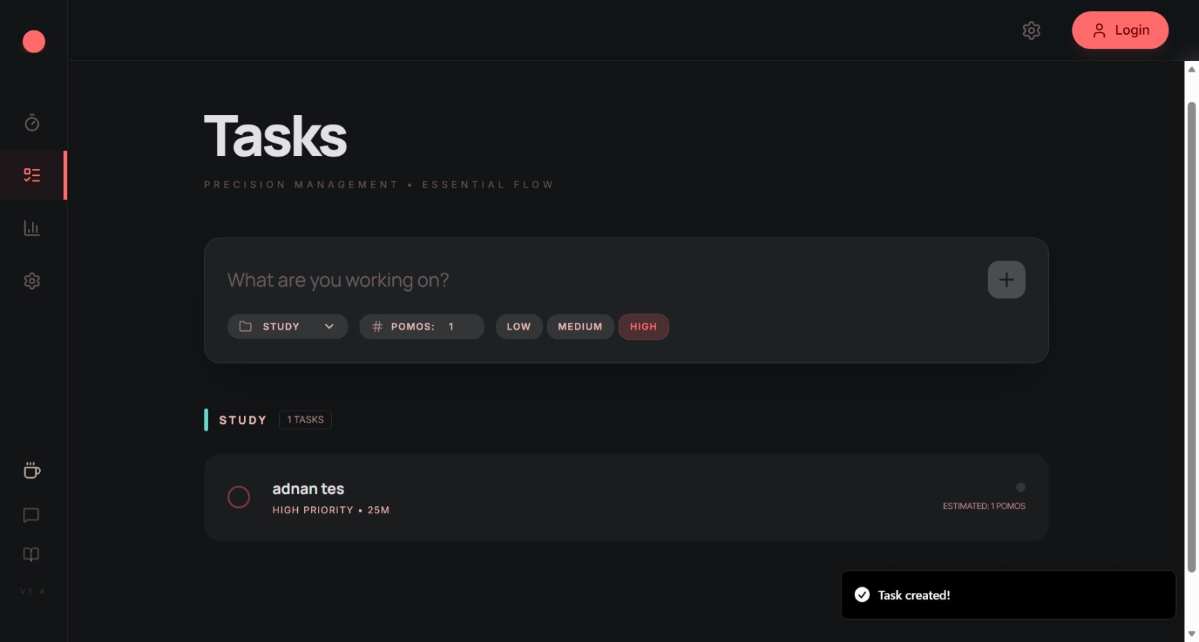Mark "adnan tes" task as complete
This screenshot has height=642, width=1199.
pos(238,497)
